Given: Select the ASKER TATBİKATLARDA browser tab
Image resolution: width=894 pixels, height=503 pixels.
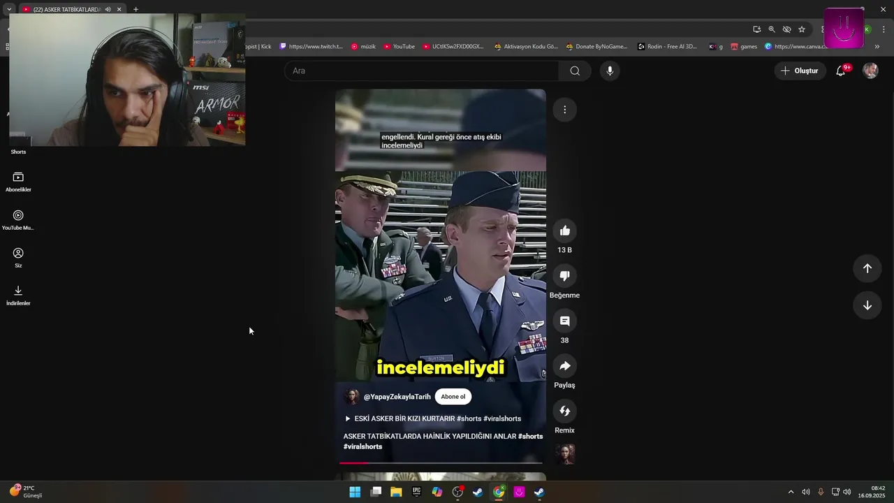Looking at the screenshot, I should click(67, 9).
